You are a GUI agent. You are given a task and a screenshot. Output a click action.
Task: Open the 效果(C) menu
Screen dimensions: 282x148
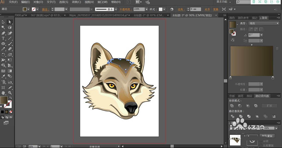(x=76, y=2)
